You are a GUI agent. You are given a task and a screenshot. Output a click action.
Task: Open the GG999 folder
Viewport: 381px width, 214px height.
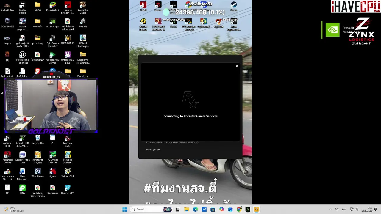(38, 7)
